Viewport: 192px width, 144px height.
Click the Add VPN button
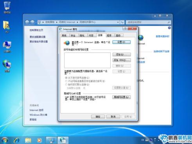coord(122,60)
